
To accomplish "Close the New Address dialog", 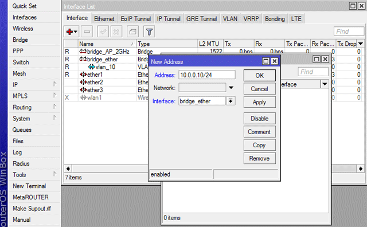I will 275,61.
